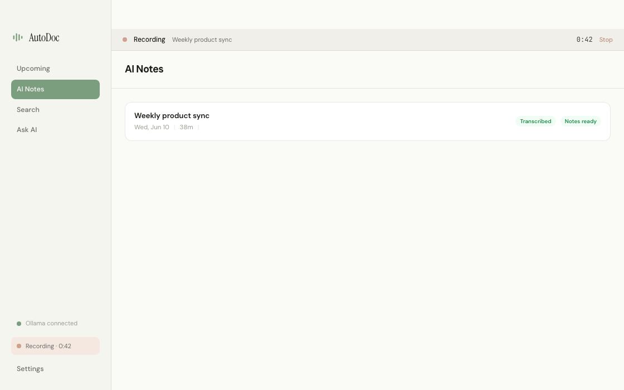Open the sidebar Recording 0:42 indicator
The width and height of the screenshot is (624, 390).
coord(55,346)
